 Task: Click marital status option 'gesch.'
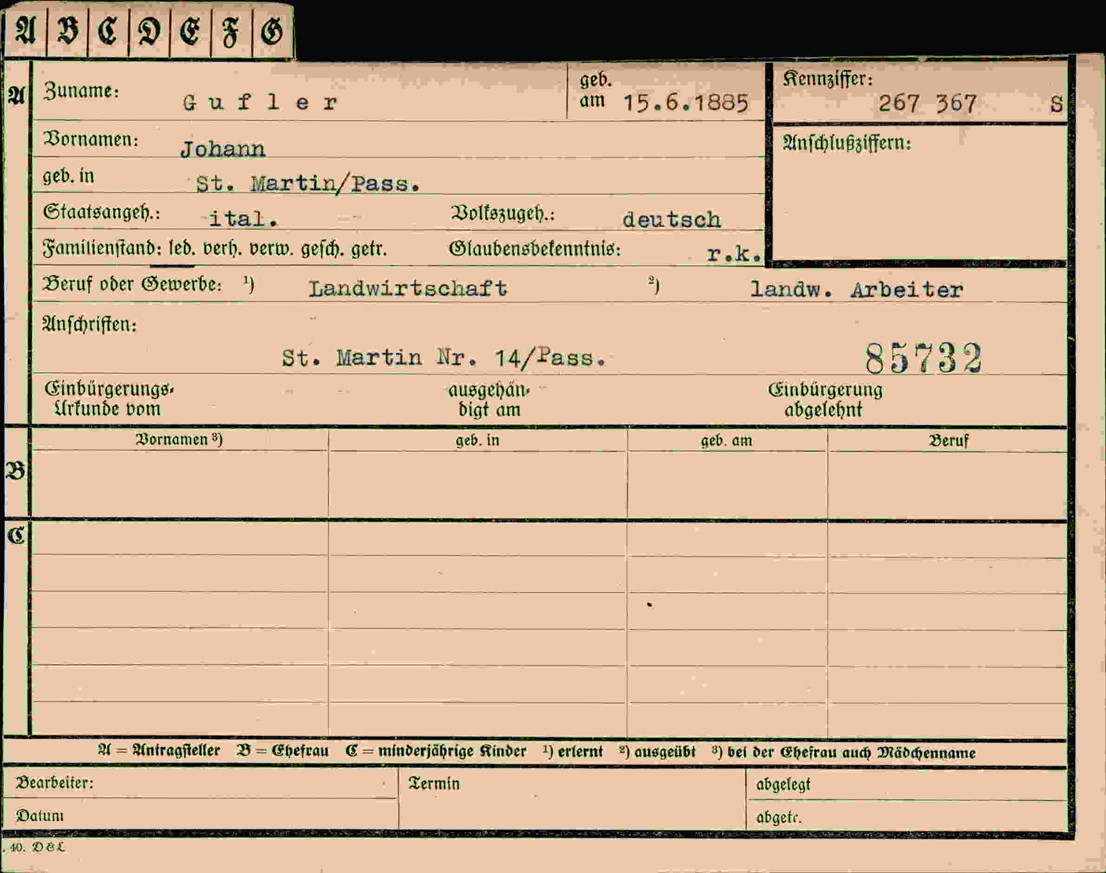coord(322,249)
